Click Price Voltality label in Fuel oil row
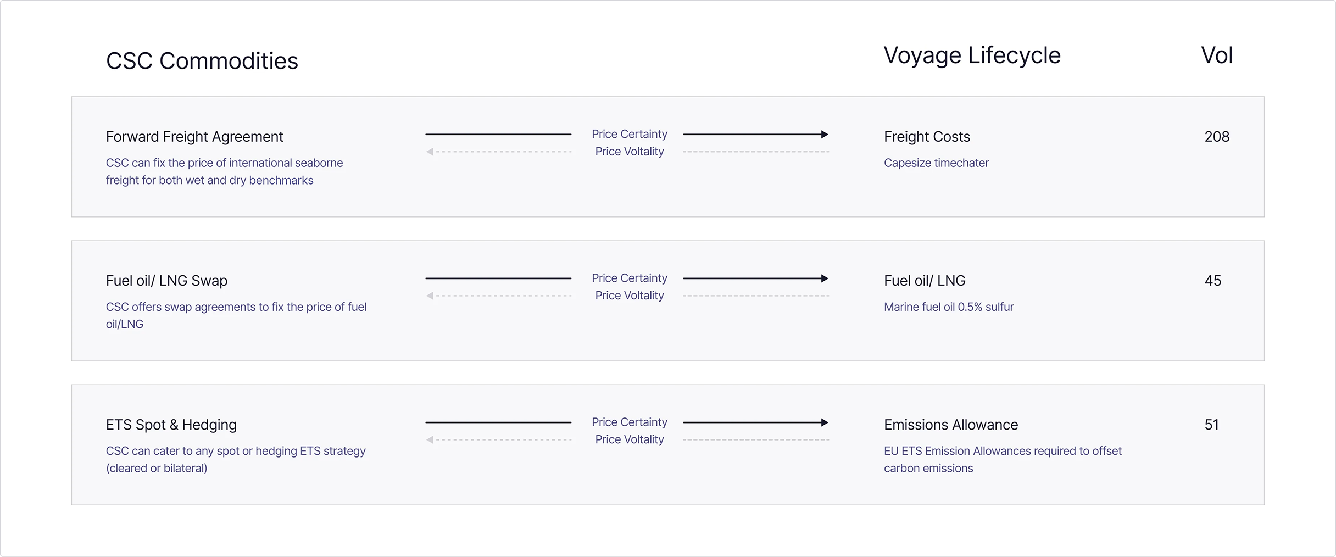The image size is (1336, 557). click(x=630, y=296)
